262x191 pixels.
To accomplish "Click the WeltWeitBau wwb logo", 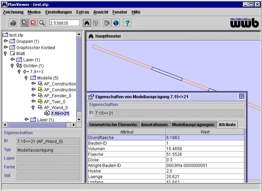I will pyautogui.click(x=245, y=23).
